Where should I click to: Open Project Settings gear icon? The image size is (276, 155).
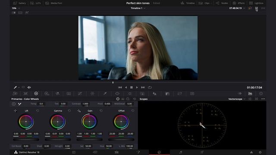pyautogui.click(x=260, y=152)
